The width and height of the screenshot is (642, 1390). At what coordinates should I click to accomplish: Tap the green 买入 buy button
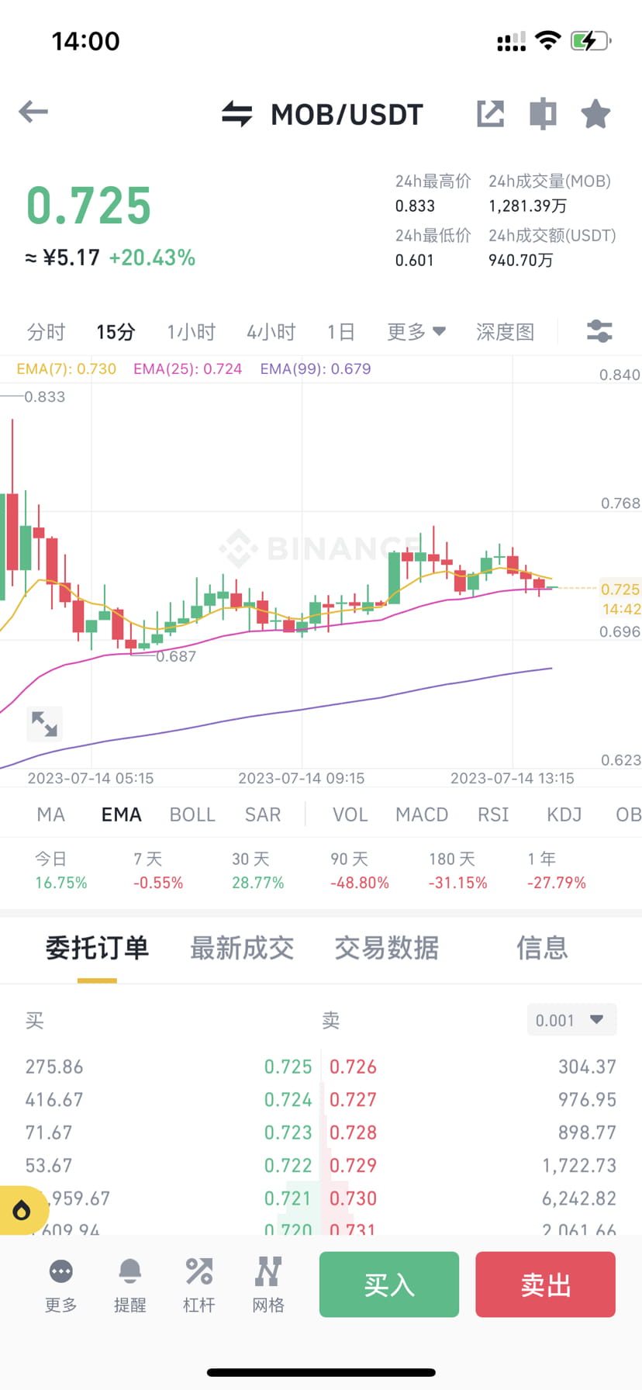(x=389, y=1285)
